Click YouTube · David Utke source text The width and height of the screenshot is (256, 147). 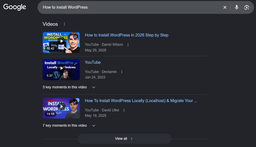(102, 110)
